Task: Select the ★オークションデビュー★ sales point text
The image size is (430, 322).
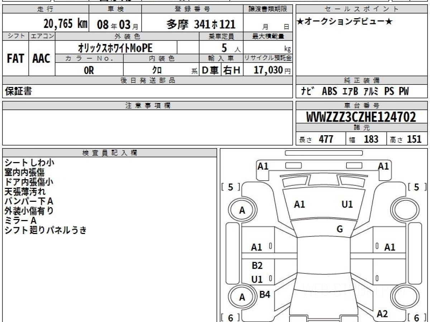Action: 345,21
